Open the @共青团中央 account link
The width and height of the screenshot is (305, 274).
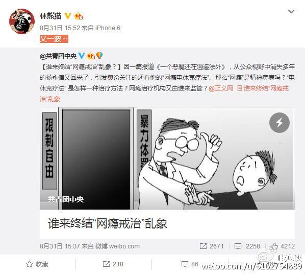pyautogui.click(x=58, y=56)
